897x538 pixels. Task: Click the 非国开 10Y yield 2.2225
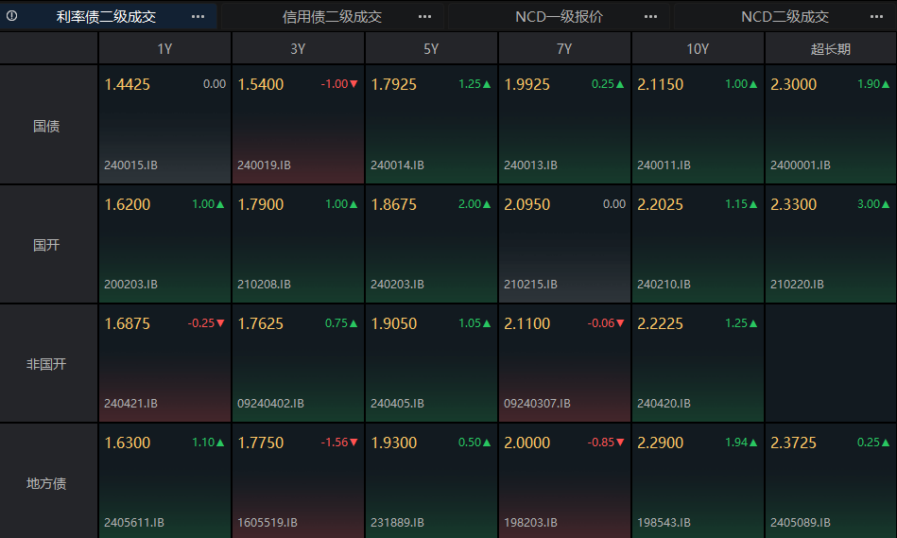660,323
